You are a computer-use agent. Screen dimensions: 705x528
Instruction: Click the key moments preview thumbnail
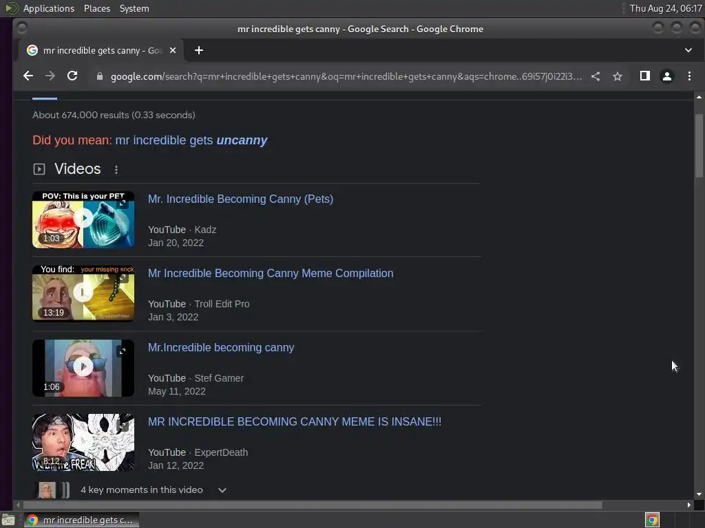[52, 489]
